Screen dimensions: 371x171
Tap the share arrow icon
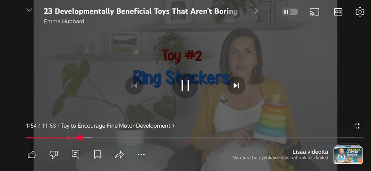119,155
